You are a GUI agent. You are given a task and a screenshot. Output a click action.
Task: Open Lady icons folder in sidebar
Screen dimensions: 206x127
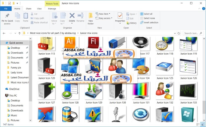pyautogui.click(x=16, y=72)
